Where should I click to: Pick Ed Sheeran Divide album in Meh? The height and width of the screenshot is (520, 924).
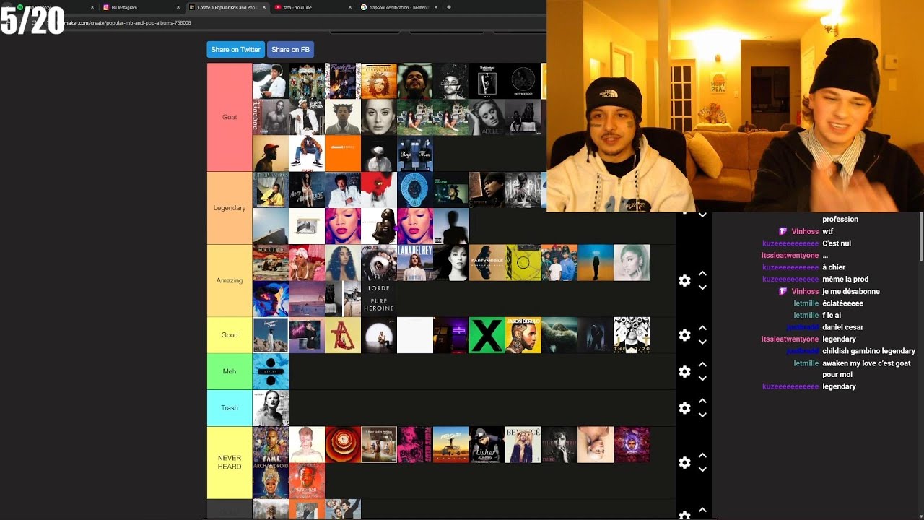tap(271, 371)
